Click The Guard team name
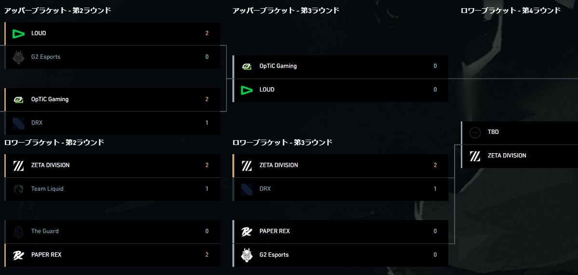This screenshot has height=275, width=578. (45, 231)
